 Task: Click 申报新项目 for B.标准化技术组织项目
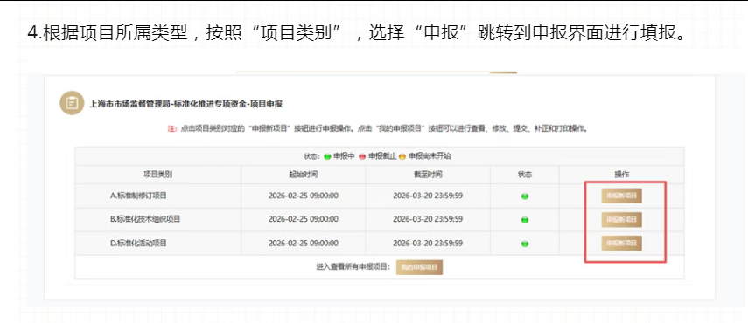(621, 219)
